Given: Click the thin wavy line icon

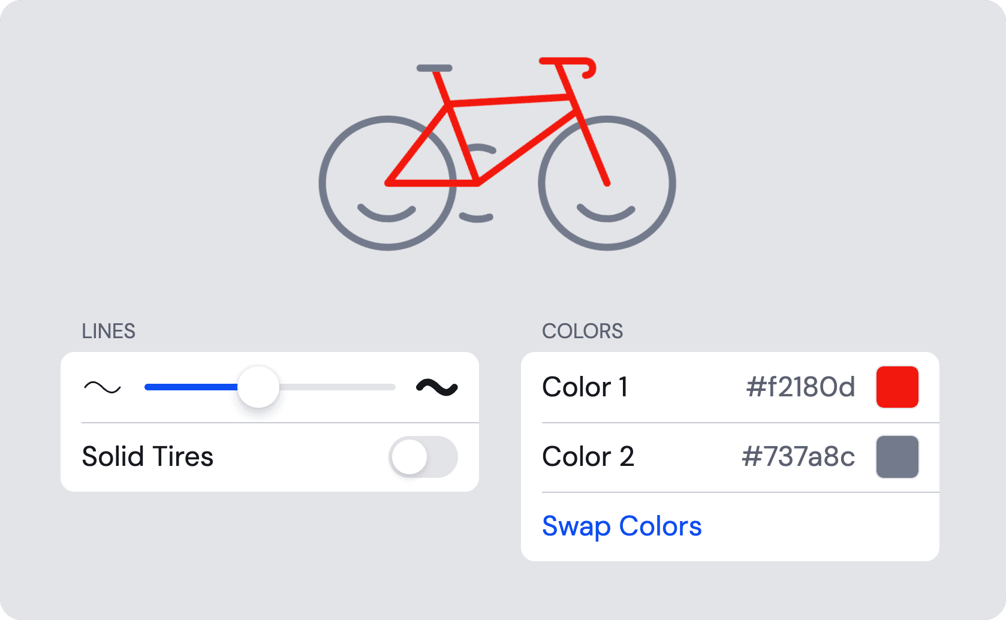Looking at the screenshot, I should click(x=103, y=387).
